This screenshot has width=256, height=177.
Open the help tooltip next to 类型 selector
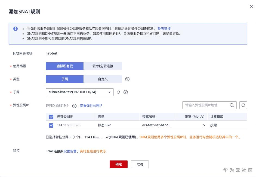127,79
